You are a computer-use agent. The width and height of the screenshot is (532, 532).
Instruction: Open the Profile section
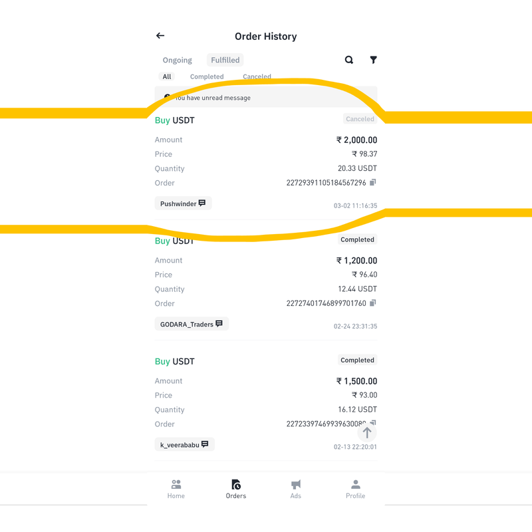[x=355, y=489]
